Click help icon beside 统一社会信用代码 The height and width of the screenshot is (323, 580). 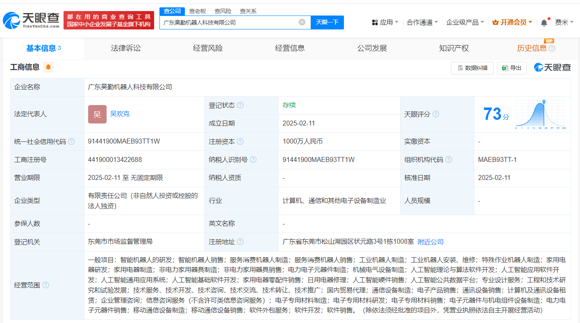(72, 141)
